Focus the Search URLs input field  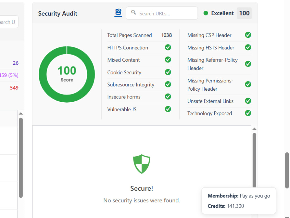(x=162, y=13)
